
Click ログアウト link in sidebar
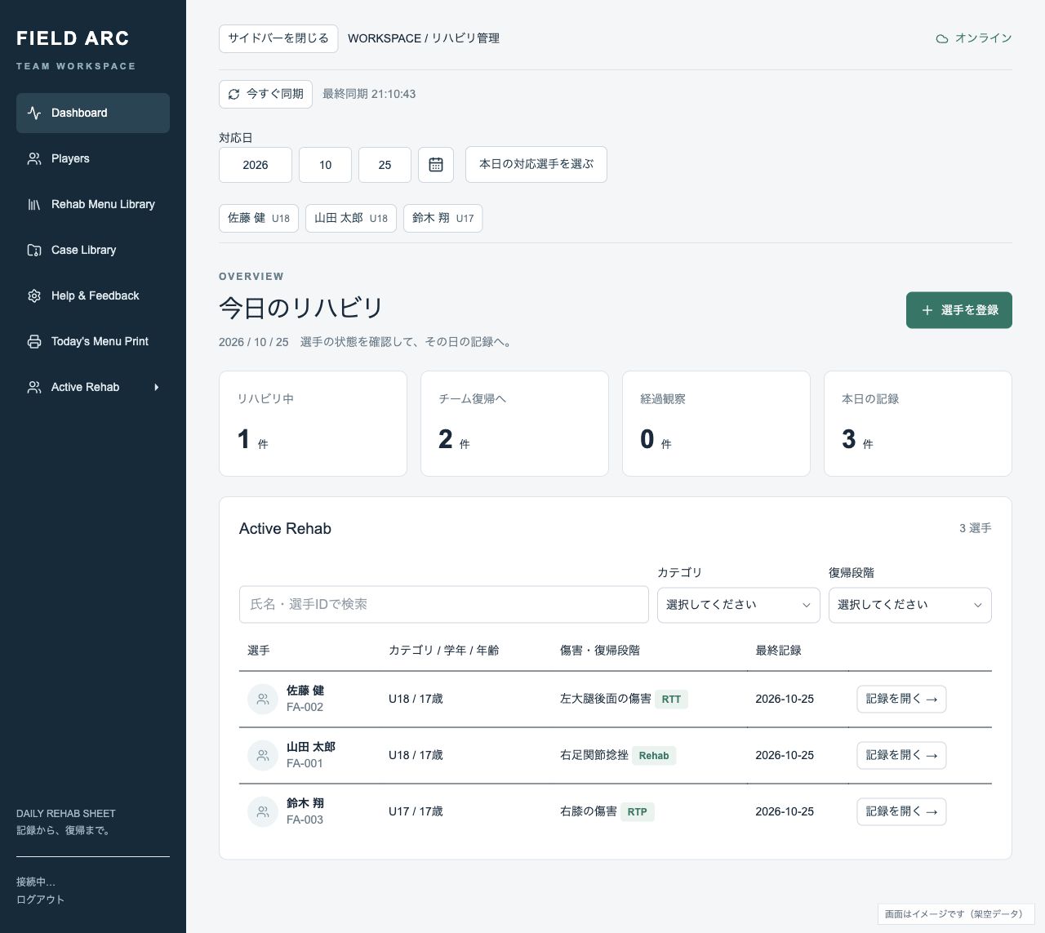[x=40, y=900]
